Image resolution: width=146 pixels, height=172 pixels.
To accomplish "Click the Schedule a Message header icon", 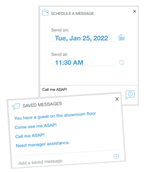I will (x=45, y=12).
